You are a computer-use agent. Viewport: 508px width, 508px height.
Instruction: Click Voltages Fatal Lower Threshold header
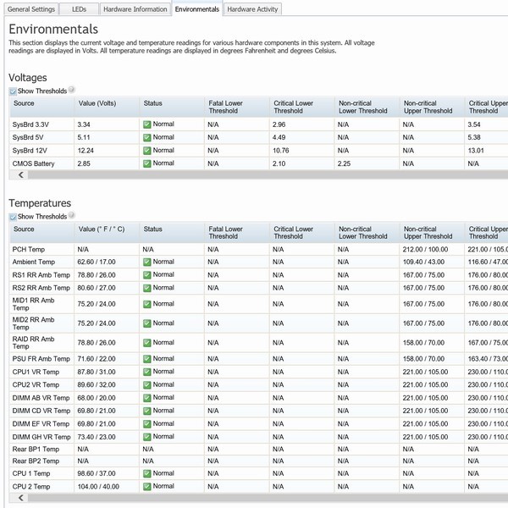[237, 107]
